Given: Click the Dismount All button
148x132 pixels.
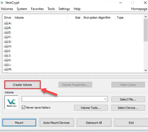Looking at the screenshot, I should pyautogui.click(x=94, y=122).
